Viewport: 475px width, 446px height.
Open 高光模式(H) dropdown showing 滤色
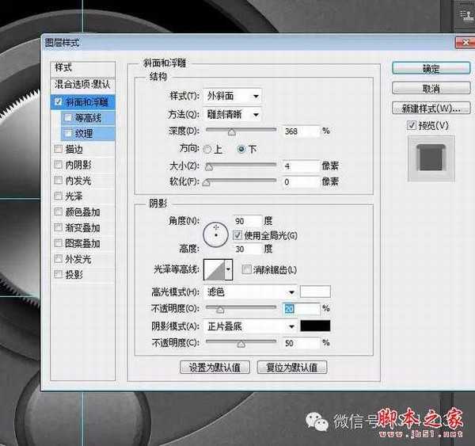coord(250,292)
